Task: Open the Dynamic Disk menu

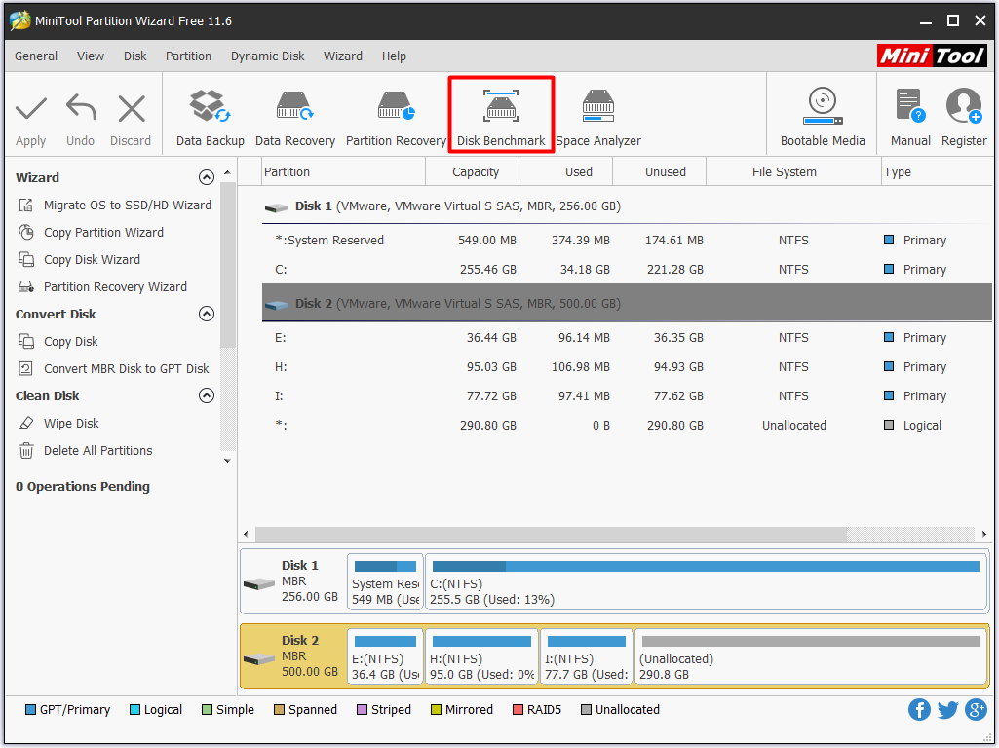Action: [267, 56]
